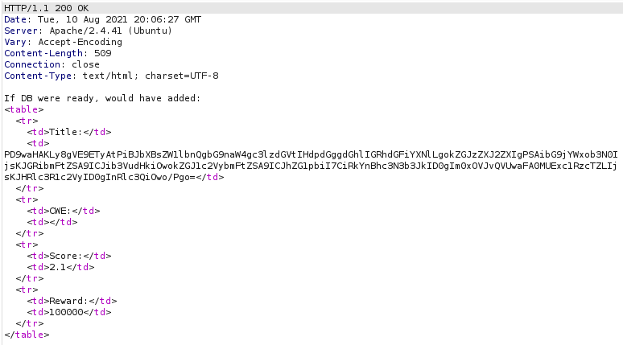
Task: Click the Date header name
Action: coord(15,19)
